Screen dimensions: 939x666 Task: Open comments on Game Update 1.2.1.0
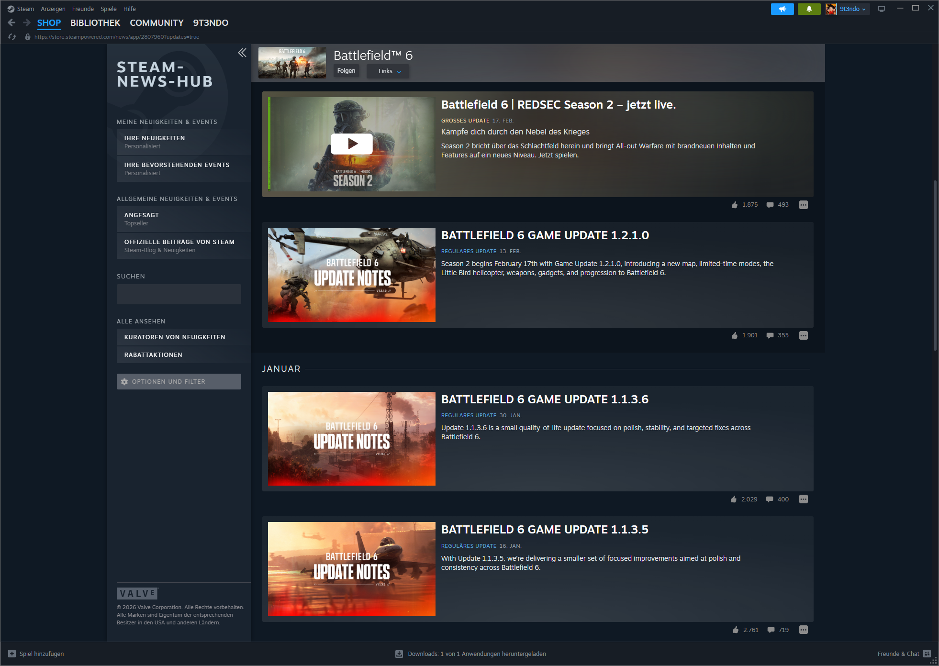click(770, 335)
